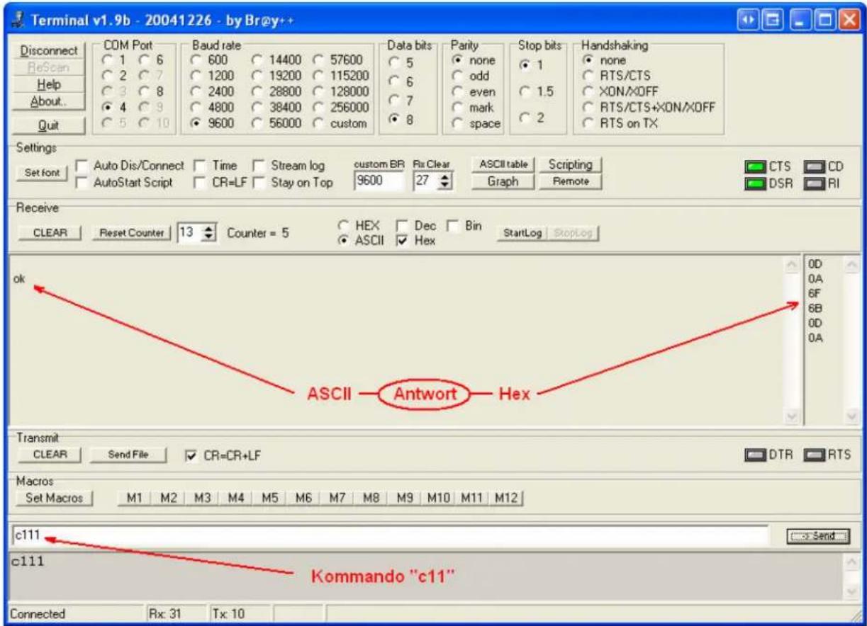Image resolution: width=867 pixels, height=626 pixels.
Task: Open the Set Macros dialog
Action: [54, 498]
